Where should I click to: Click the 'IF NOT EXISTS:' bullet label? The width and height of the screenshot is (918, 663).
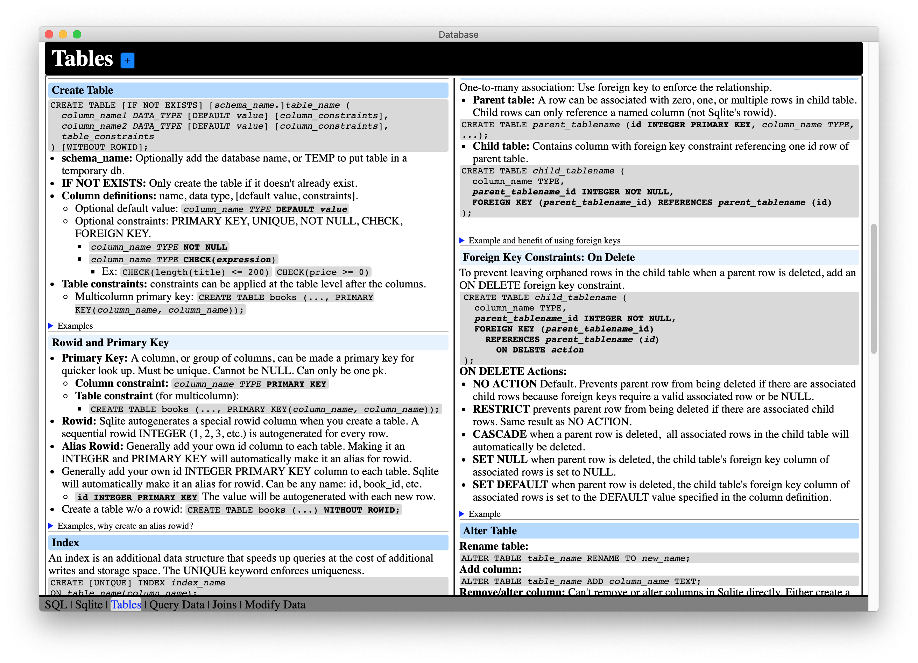point(104,183)
